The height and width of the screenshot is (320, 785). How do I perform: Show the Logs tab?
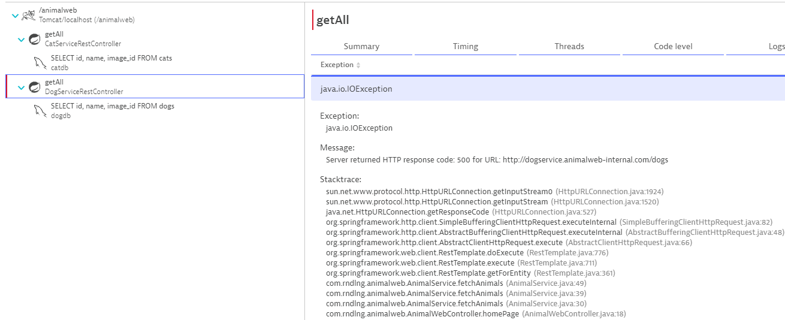pos(775,46)
